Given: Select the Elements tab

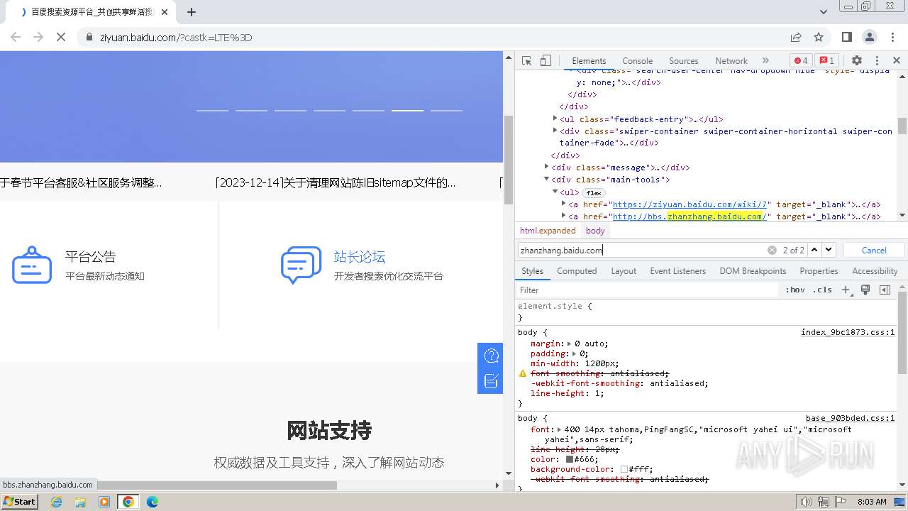Looking at the screenshot, I should click(589, 61).
